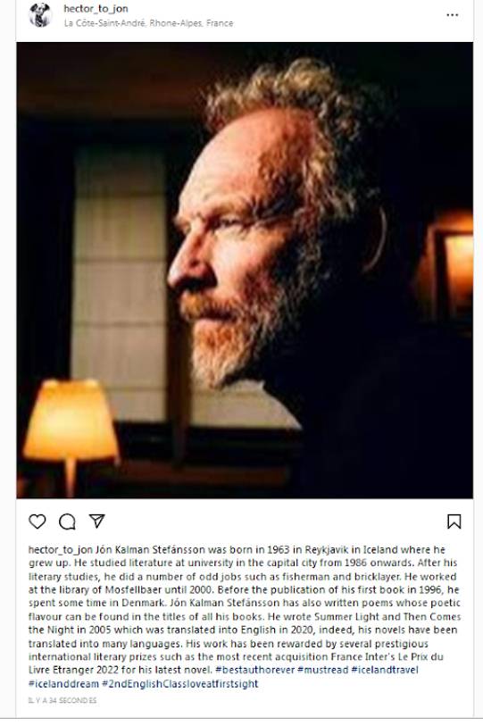Image resolution: width=483 pixels, height=726 pixels.
Task: Open the hector_to_jon profile avatar
Action: click(40, 15)
